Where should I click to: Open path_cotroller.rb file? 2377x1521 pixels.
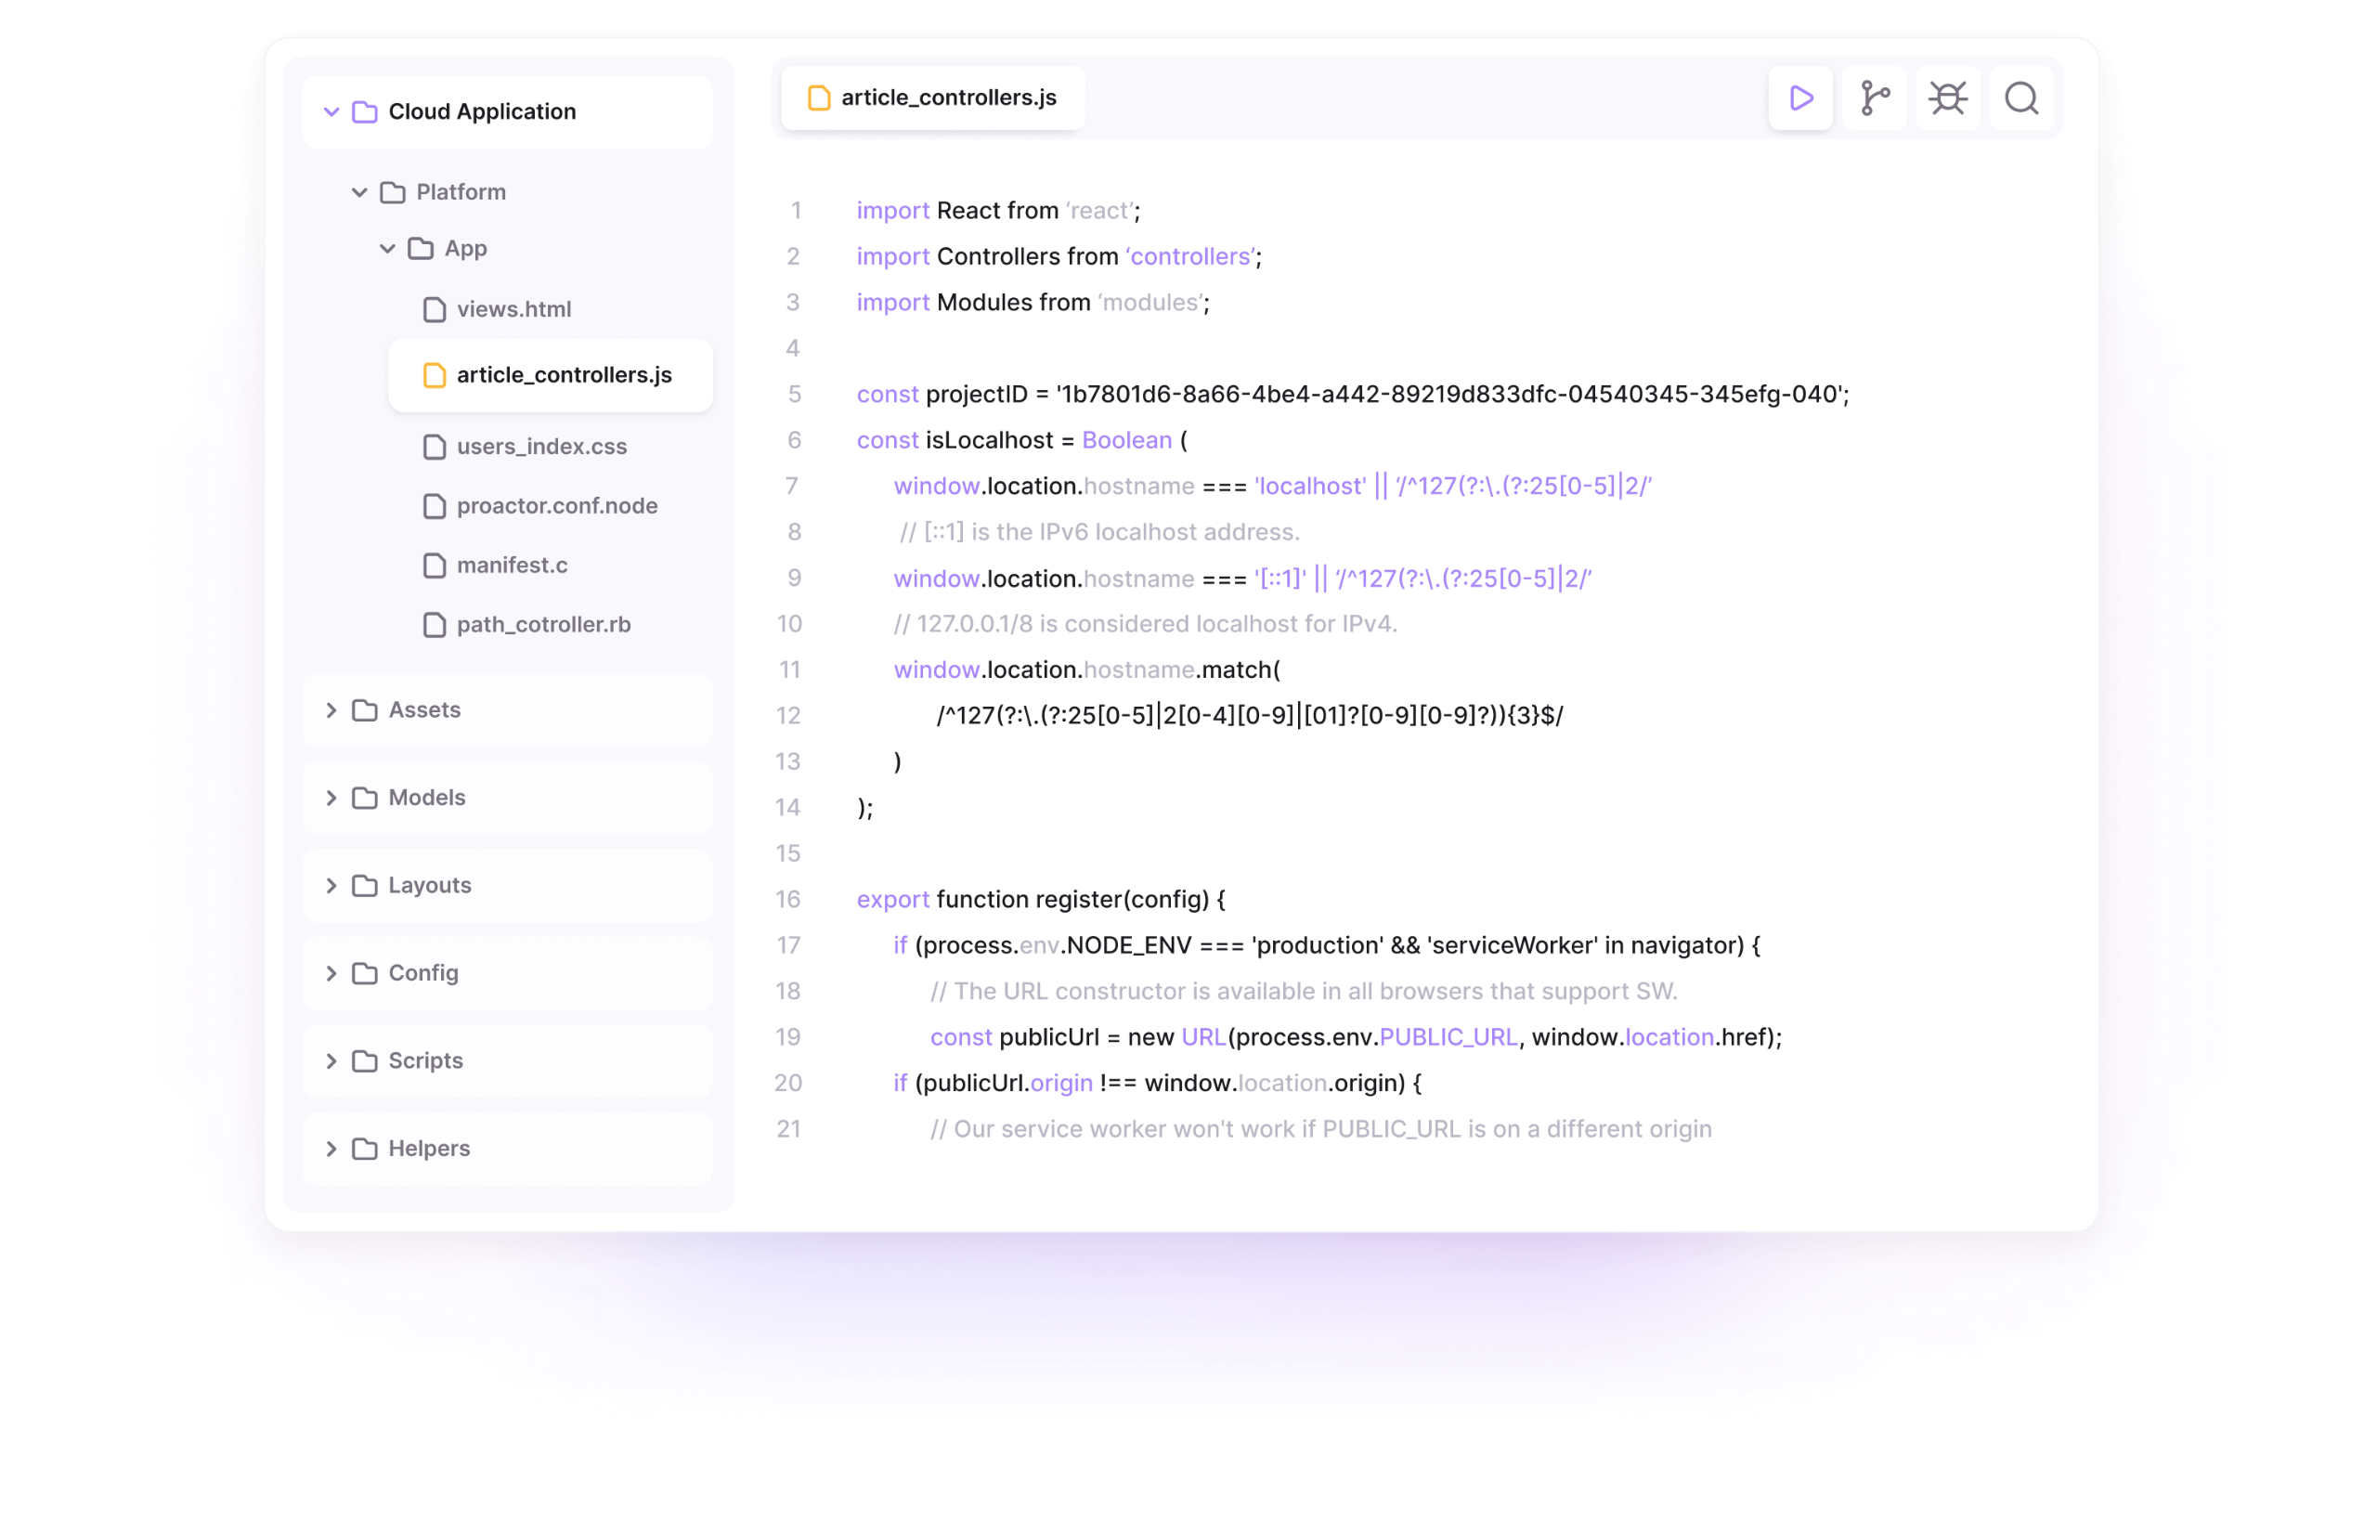pyautogui.click(x=543, y=625)
